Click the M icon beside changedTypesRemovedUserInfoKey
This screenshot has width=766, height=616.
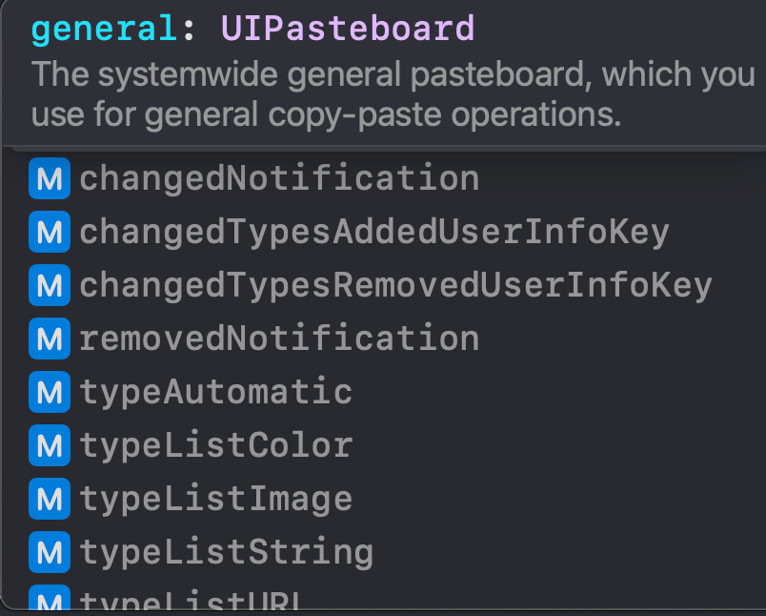[50, 285]
